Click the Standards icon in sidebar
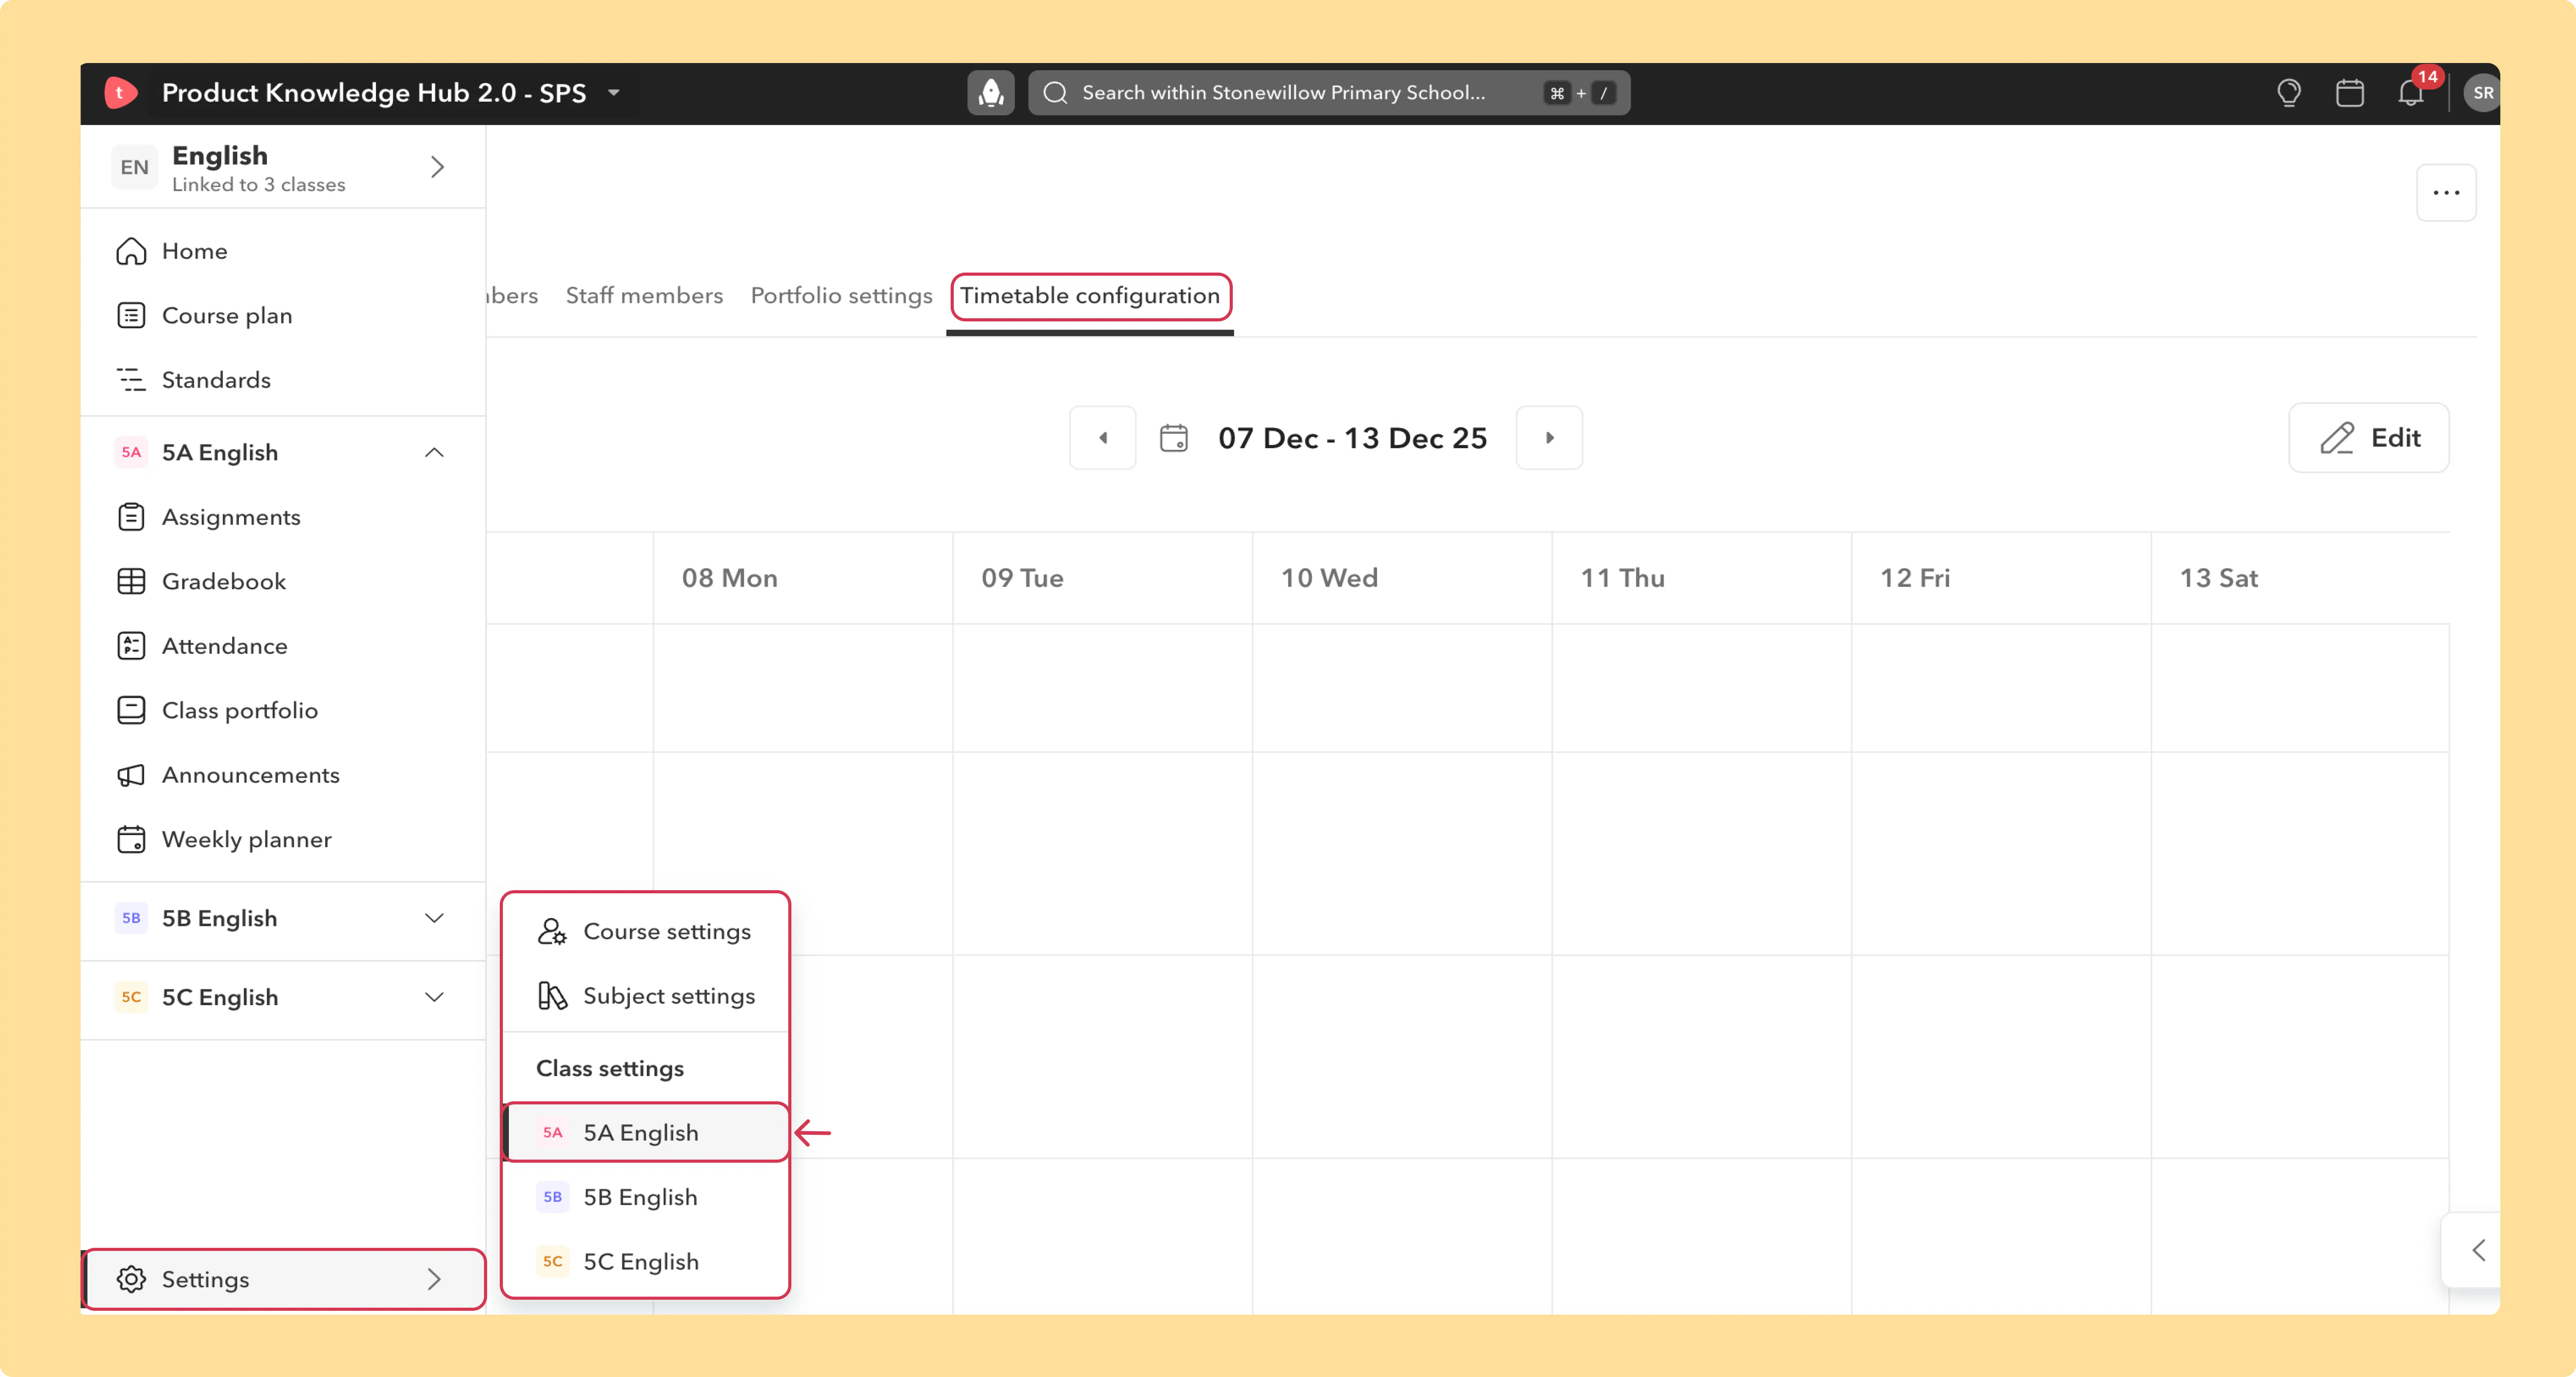2576x1377 pixels. [131, 380]
